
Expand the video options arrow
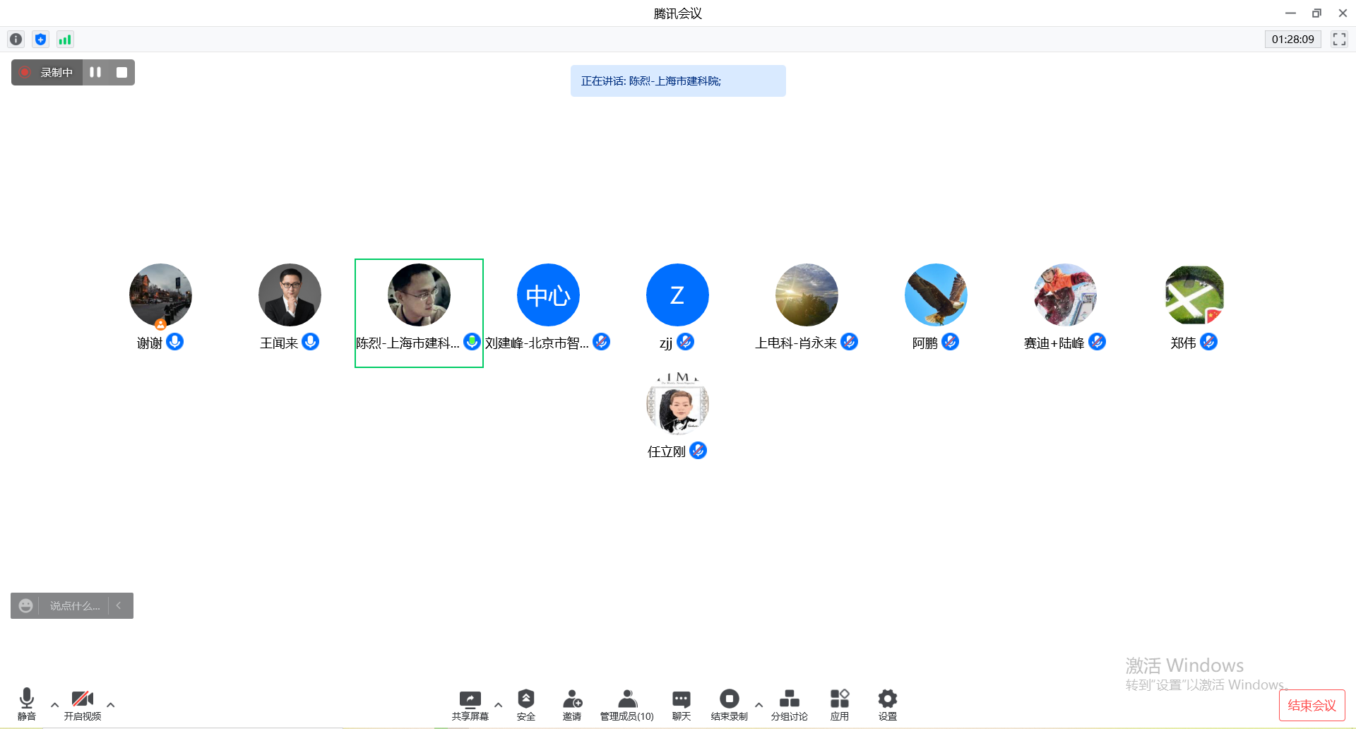point(111,705)
